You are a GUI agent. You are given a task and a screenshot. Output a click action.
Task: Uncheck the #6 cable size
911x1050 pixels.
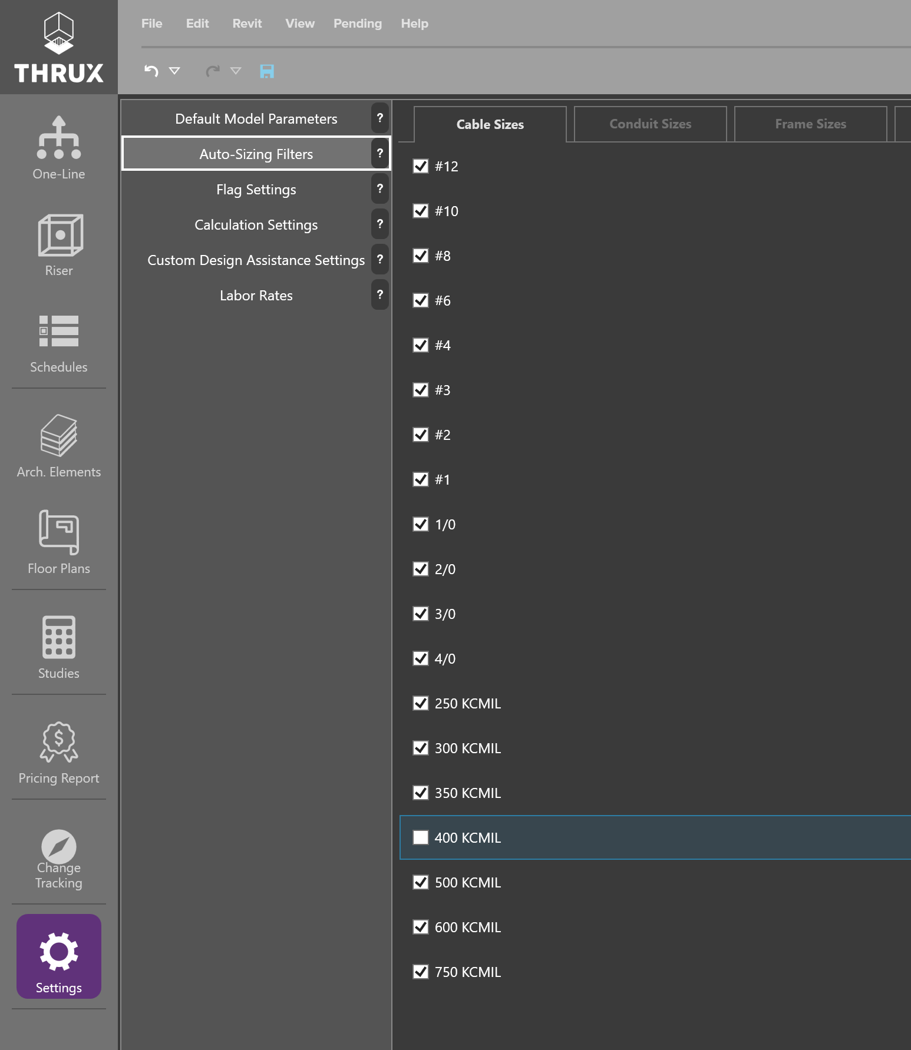(421, 300)
